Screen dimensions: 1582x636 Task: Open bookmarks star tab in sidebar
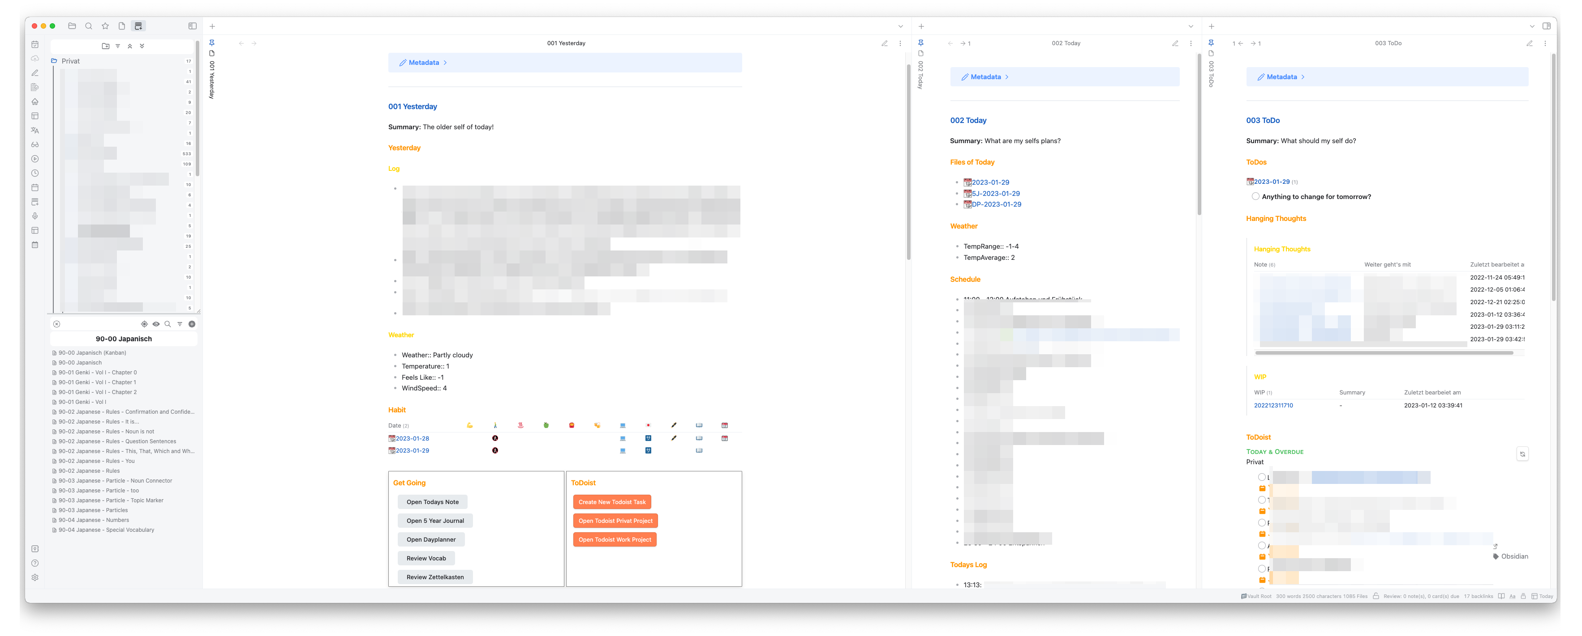[105, 26]
